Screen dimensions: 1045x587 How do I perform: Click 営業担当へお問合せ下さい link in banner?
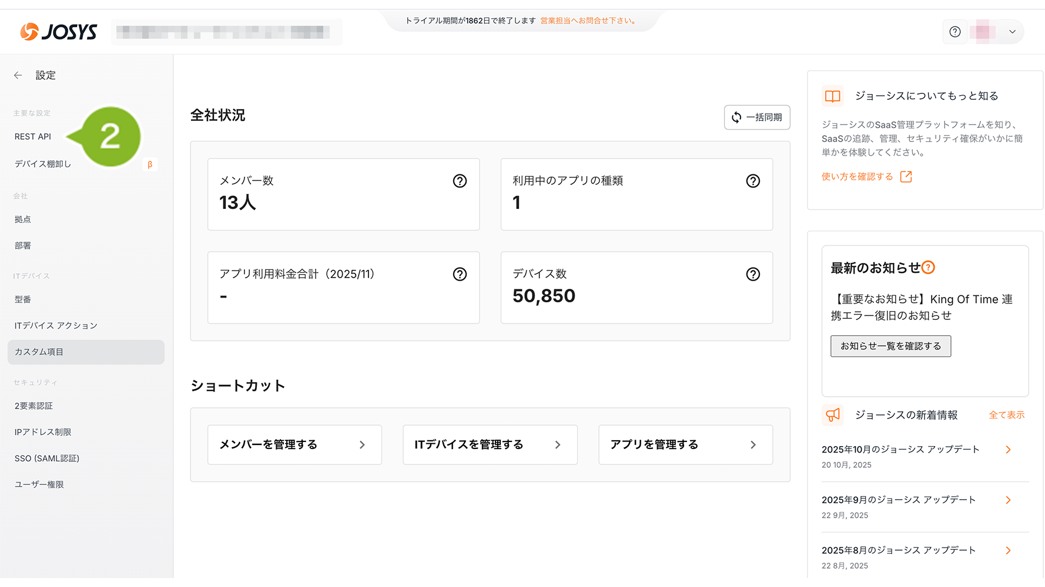(588, 21)
